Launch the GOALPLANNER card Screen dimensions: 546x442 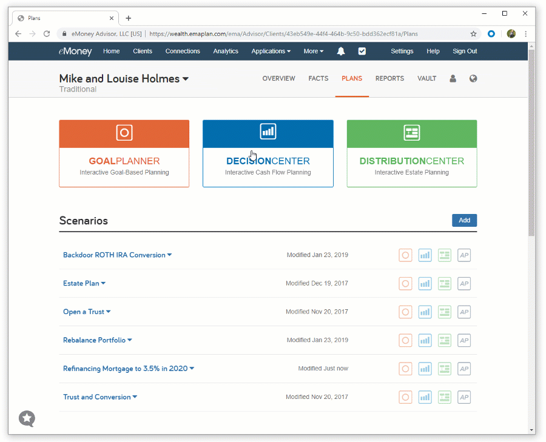click(124, 153)
